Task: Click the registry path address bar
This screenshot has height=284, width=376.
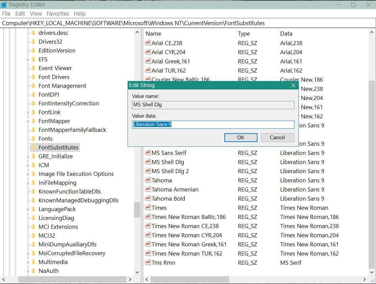Action: tap(188, 23)
